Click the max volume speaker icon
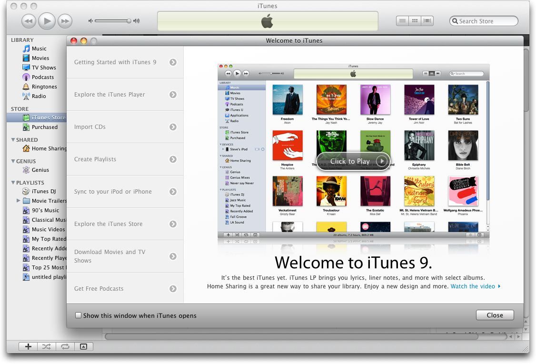The image size is (536, 364). 137,21
